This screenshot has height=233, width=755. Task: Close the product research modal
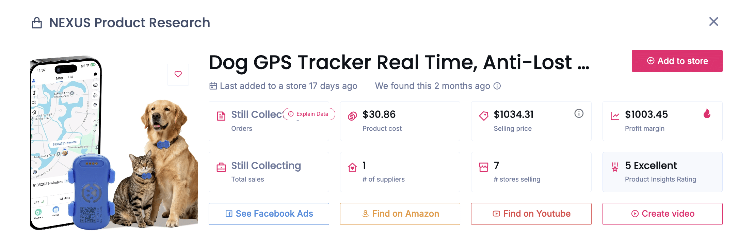[714, 21]
